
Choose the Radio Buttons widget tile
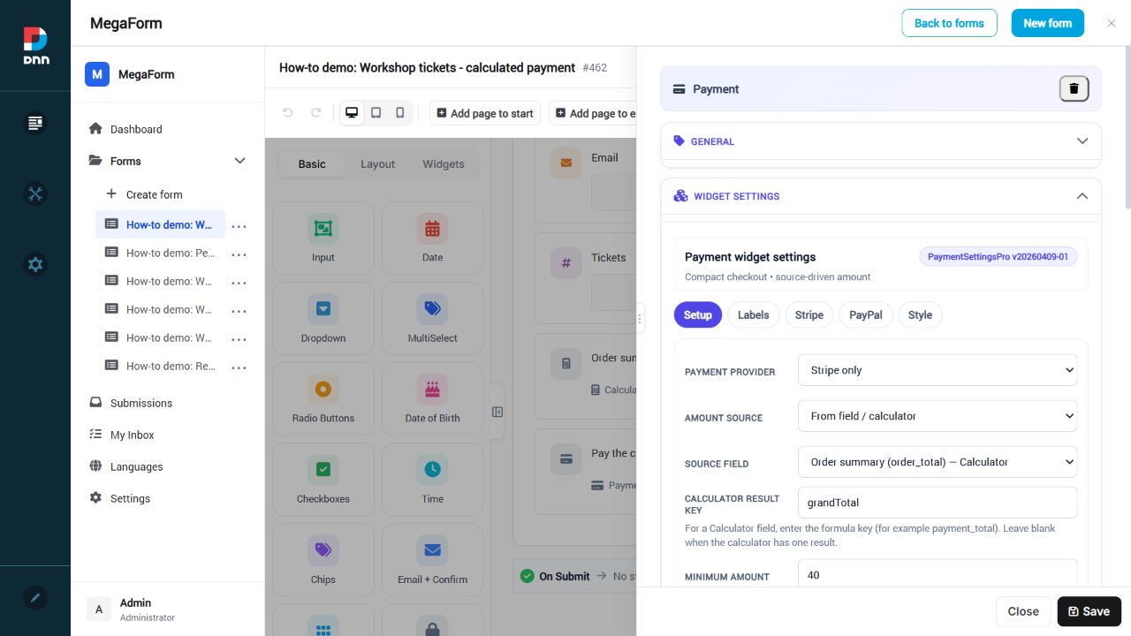click(323, 398)
